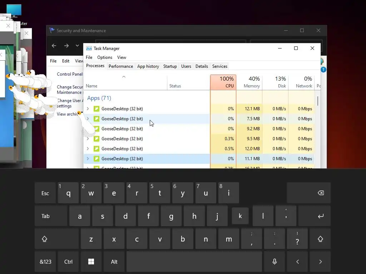
Task: Click the GooseDesktop icon in the 12.0 MB row
Action: click(97, 149)
